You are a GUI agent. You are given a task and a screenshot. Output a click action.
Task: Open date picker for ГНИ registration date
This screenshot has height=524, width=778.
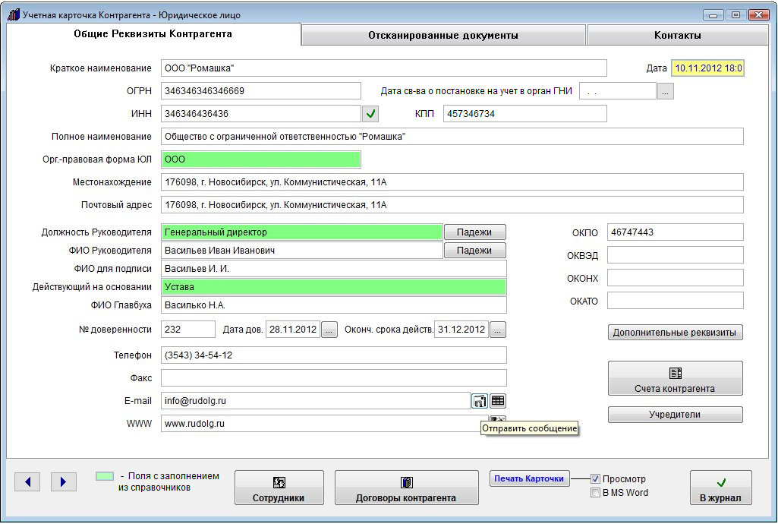(x=665, y=91)
